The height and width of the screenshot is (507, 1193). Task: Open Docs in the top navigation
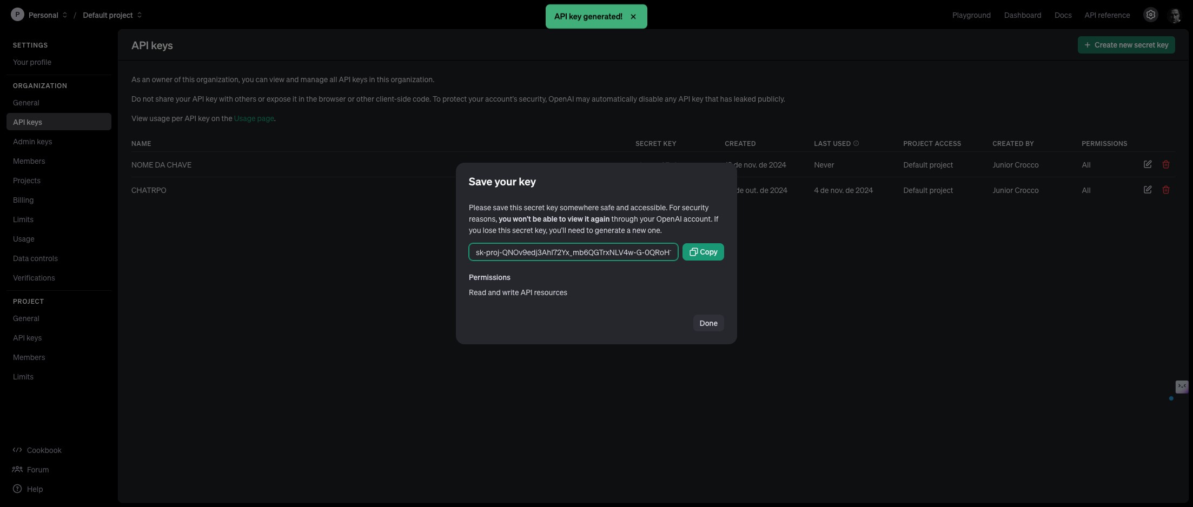point(1063,15)
